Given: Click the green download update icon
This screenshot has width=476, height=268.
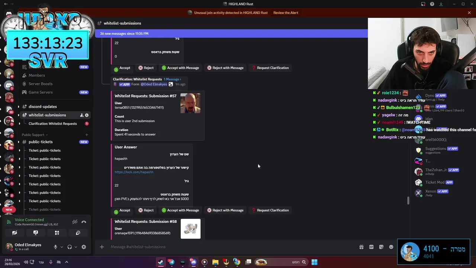Looking at the screenshot, I should coord(441,4).
